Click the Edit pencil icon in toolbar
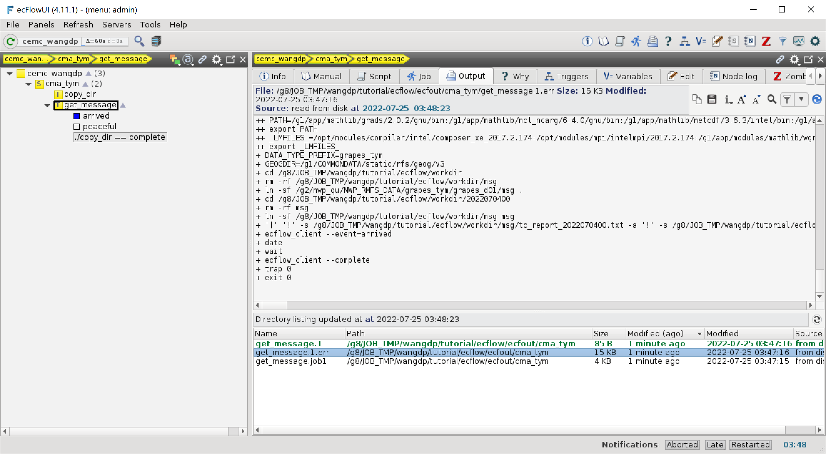Image resolution: width=826 pixels, height=454 pixels. (717, 41)
